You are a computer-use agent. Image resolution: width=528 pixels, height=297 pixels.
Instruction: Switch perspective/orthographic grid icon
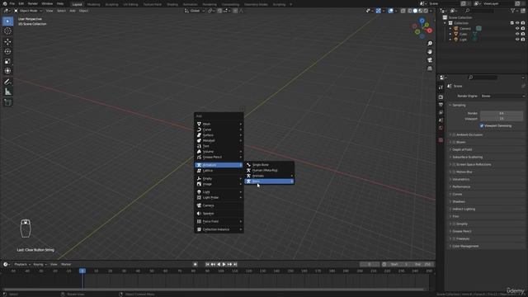(x=430, y=68)
